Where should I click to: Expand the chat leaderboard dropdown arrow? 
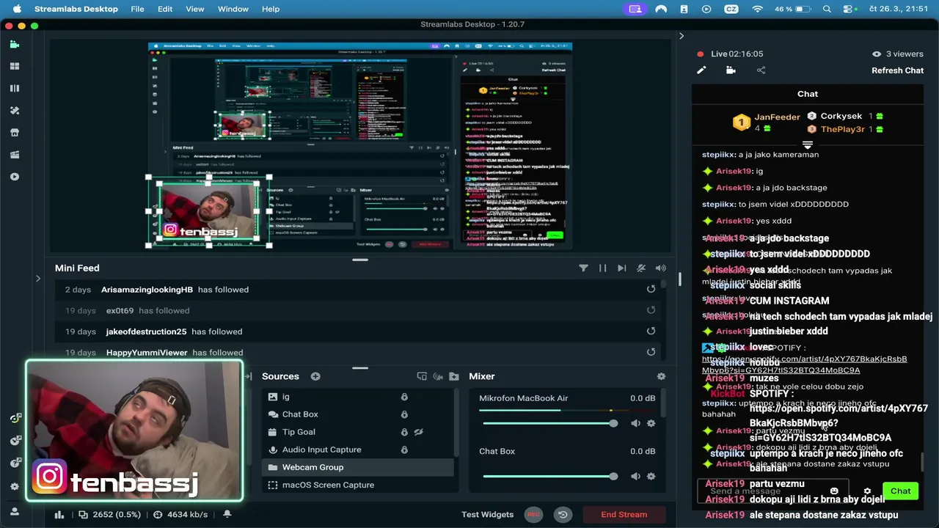point(808,144)
